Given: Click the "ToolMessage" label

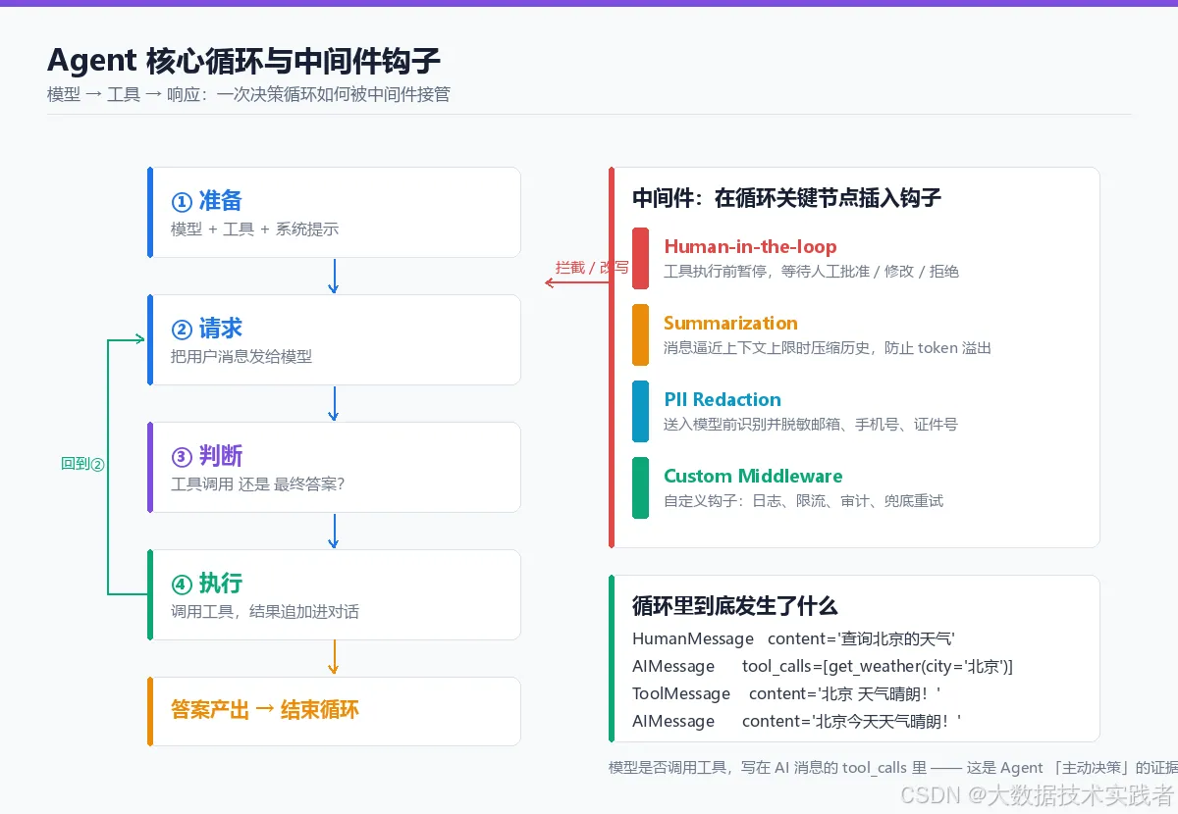Looking at the screenshot, I should click(681, 694).
